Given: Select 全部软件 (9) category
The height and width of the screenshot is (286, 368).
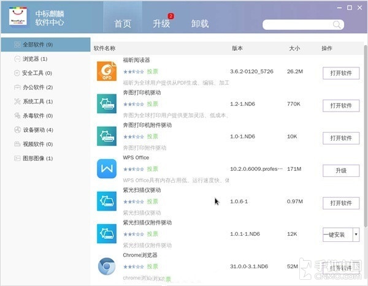Looking at the screenshot, I should 46,45.
